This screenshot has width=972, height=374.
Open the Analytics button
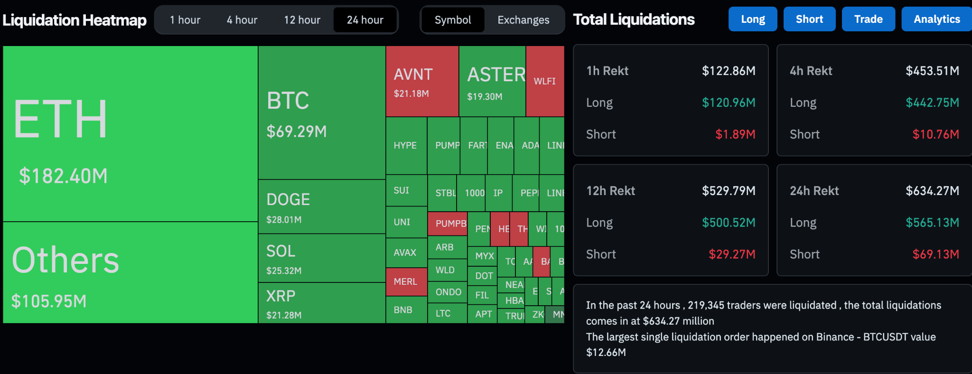point(936,19)
